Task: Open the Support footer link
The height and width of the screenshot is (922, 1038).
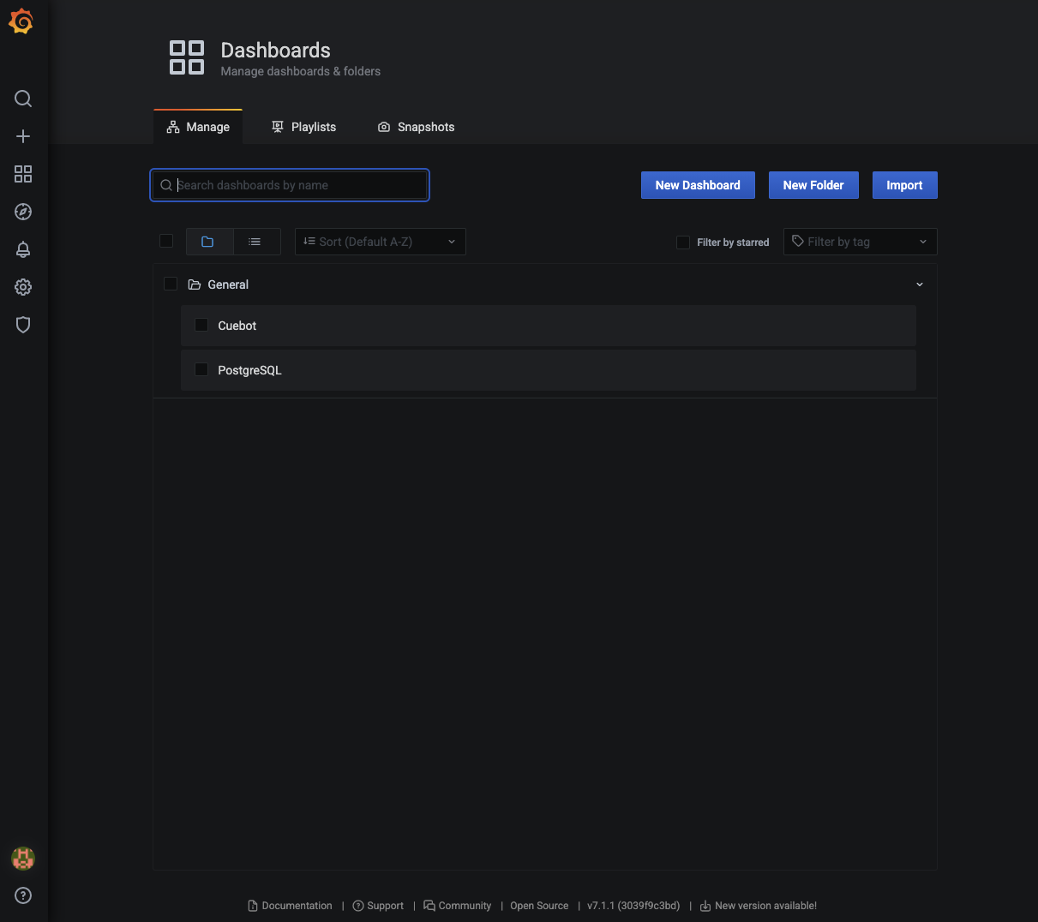Action: [x=378, y=906]
